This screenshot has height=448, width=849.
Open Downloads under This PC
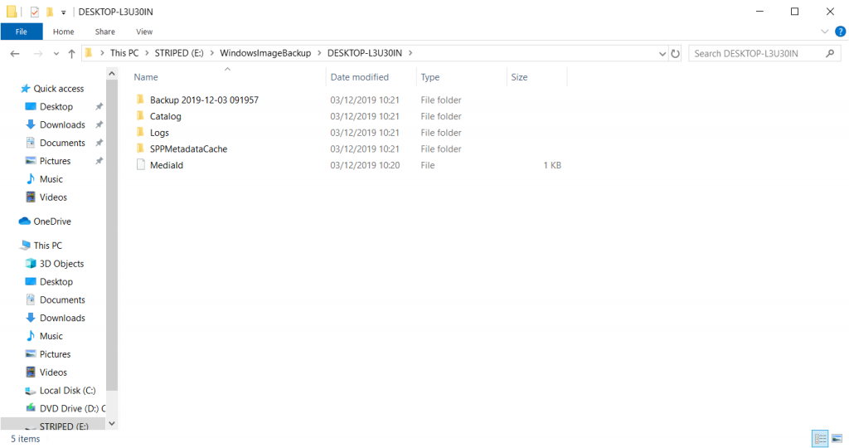62,318
